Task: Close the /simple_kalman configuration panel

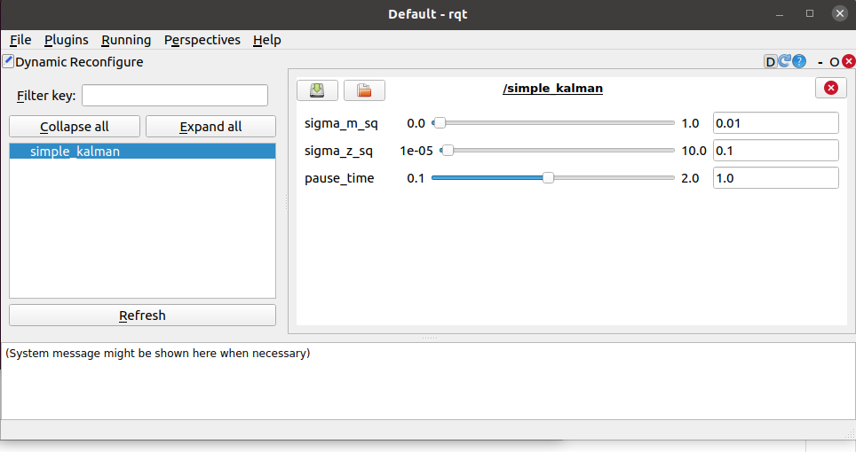Action: (x=831, y=88)
